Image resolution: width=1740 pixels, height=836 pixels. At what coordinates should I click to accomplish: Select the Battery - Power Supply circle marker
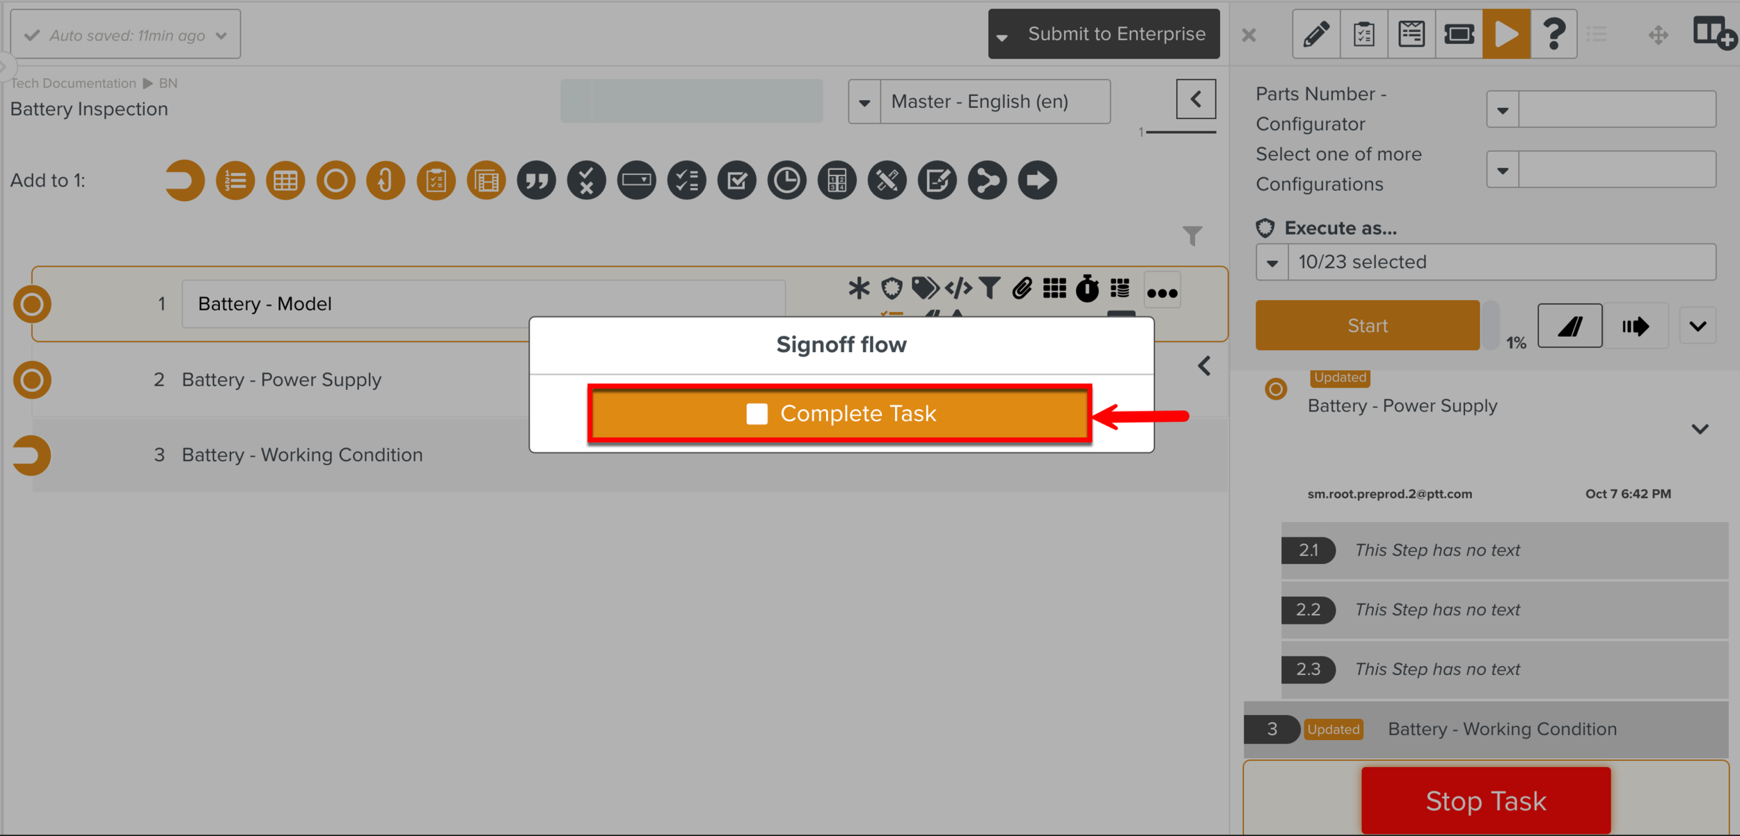[x=32, y=380]
